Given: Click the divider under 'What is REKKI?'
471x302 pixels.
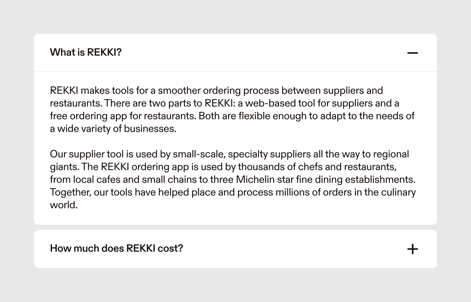Looking at the screenshot, I should [x=235, y=72].
